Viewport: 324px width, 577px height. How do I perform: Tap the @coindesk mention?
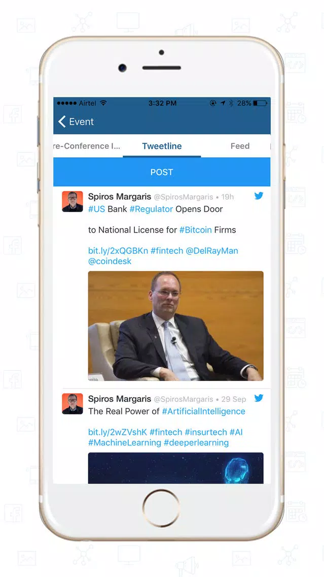click(x=110, y=261)
